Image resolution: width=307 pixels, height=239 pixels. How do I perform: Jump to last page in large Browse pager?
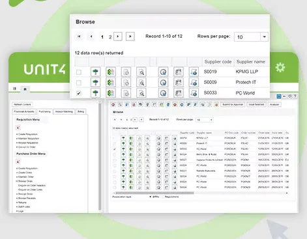(130, 36)
